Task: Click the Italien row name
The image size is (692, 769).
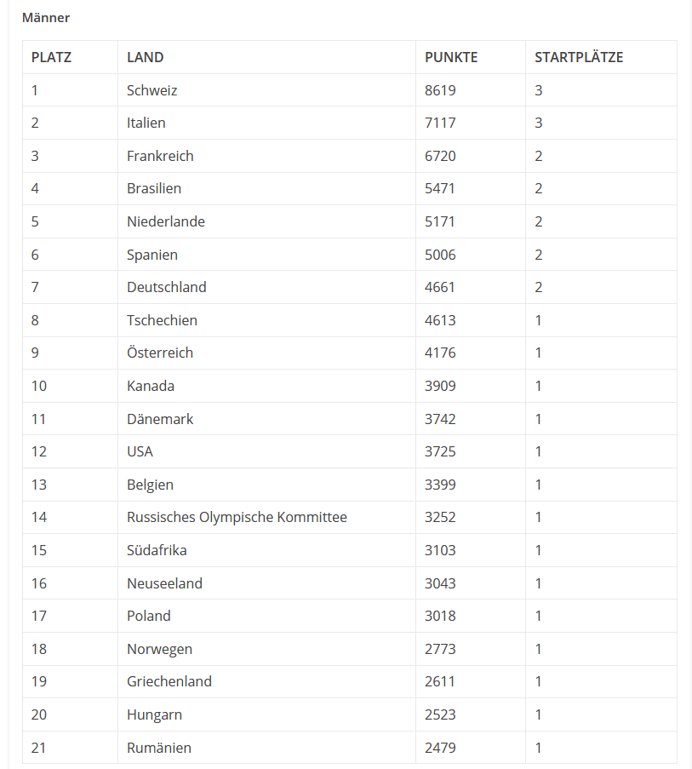Action: click(146, 123)
